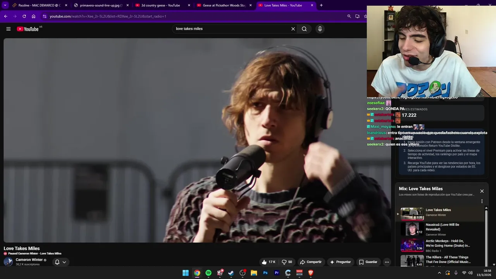Open Windows Start menu
496x279 pixels.
[186, 273]
